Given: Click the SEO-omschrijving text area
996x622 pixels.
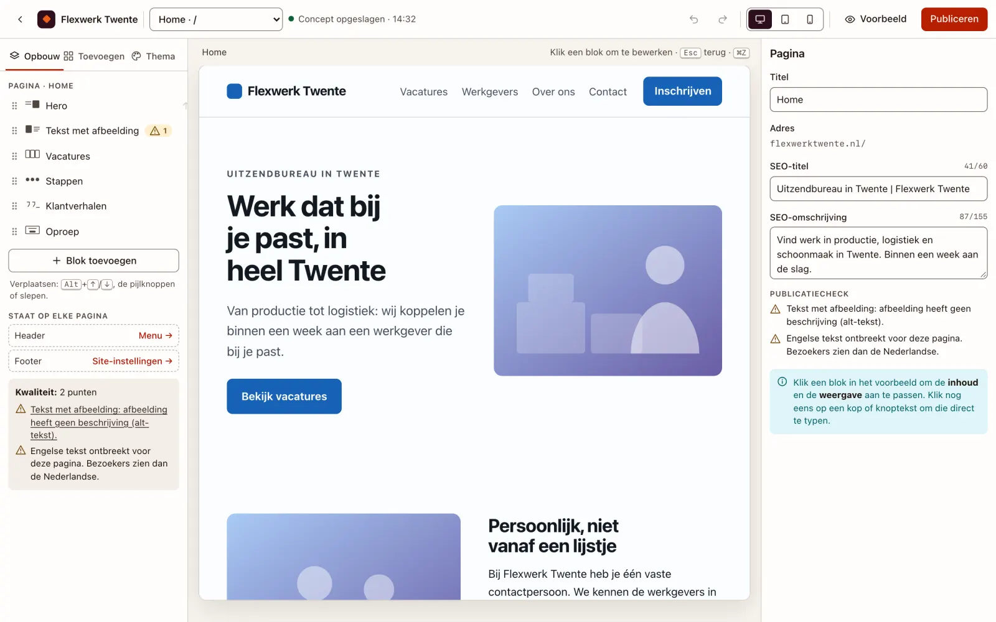Looking at the screenshot, I should [x=878, y=253].
